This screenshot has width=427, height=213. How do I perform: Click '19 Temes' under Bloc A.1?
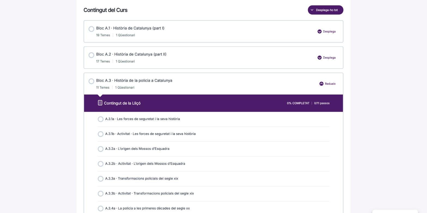point(103,35)
